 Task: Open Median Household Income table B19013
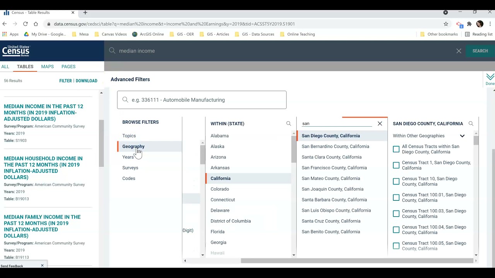43,168
